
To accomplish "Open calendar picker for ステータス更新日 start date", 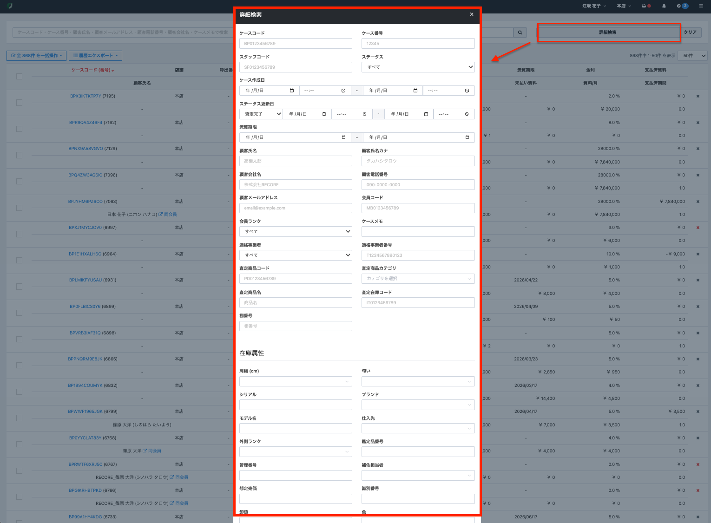I will pos(324,114).
